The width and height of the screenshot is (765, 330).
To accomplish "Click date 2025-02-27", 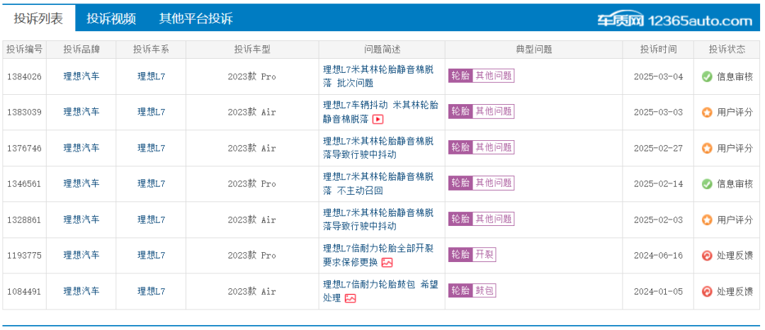I will point(658,149).
